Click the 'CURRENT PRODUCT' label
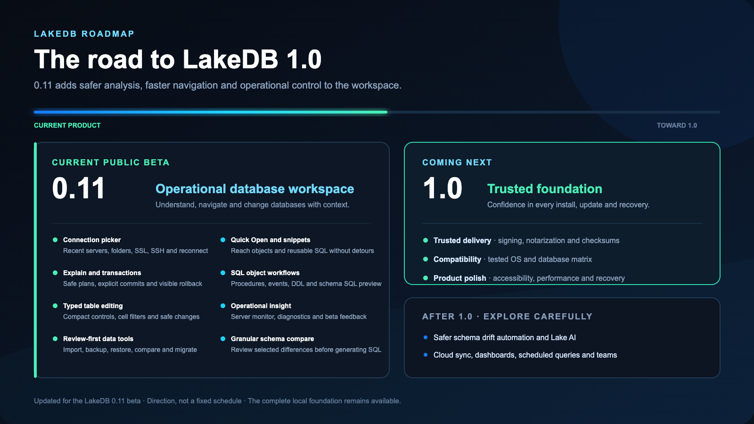 (x=67, y=125)
